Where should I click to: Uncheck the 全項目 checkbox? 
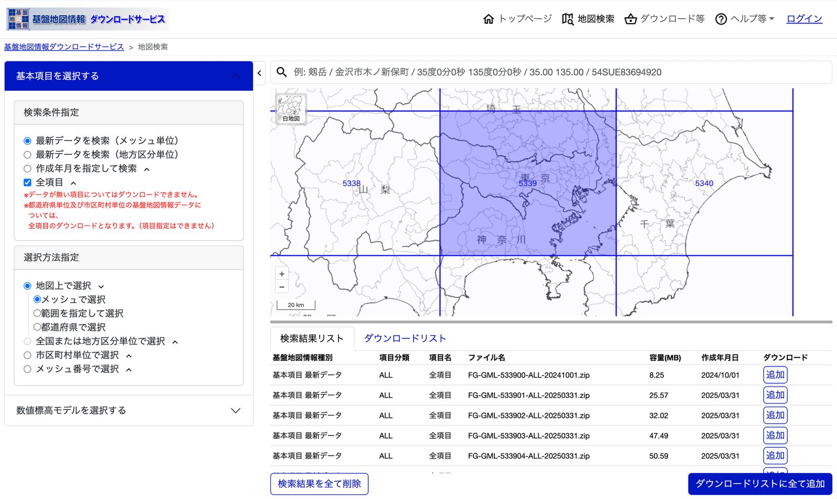coord(28,183)
